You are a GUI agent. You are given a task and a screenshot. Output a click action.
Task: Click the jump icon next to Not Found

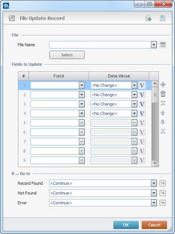162,193
